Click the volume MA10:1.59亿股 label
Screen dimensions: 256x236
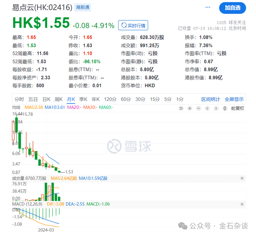[93, 178]
